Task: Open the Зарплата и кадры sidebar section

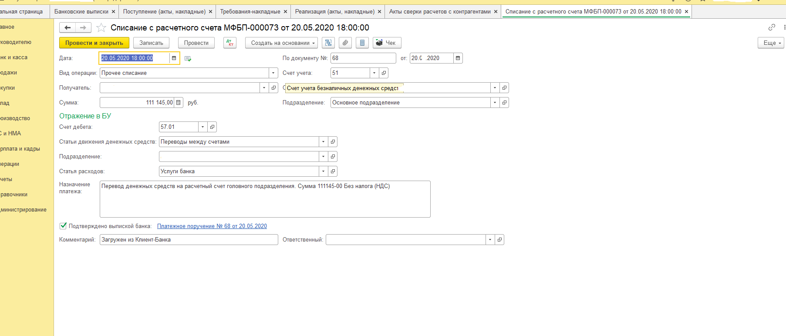Action: [20, 149]
